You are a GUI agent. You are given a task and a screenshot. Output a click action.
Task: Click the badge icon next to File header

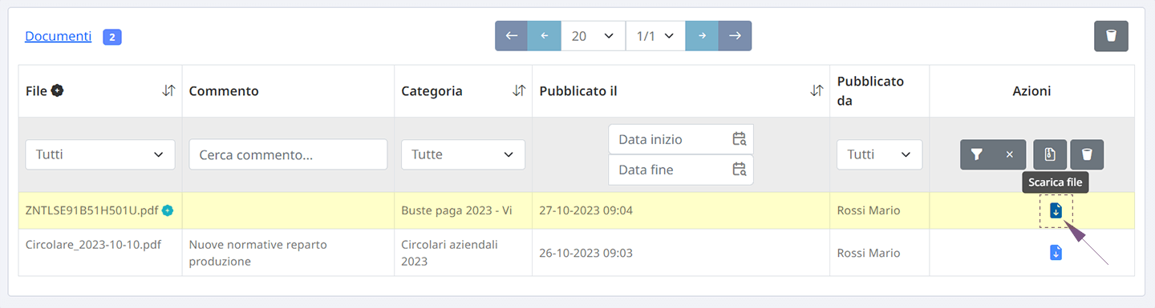click(x=58, y=90)
